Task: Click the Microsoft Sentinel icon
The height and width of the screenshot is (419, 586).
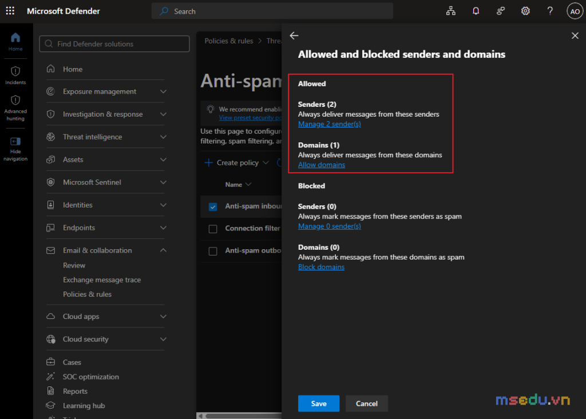Action: pos(50,182)
